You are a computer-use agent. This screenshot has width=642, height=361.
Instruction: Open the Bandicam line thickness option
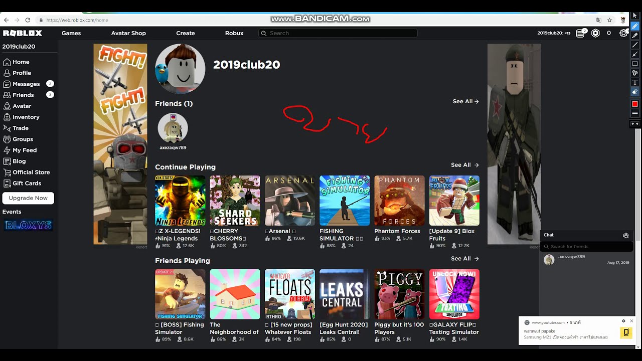coord(634,113)
